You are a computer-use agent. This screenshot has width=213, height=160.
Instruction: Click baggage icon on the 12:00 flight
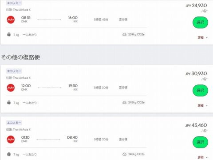[9, 103]
